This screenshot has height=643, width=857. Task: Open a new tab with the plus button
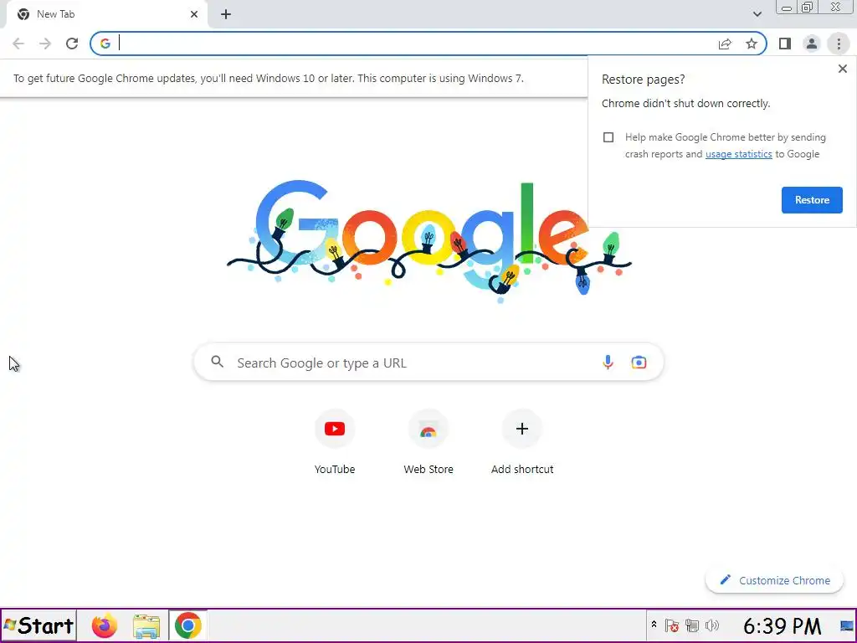226,14
